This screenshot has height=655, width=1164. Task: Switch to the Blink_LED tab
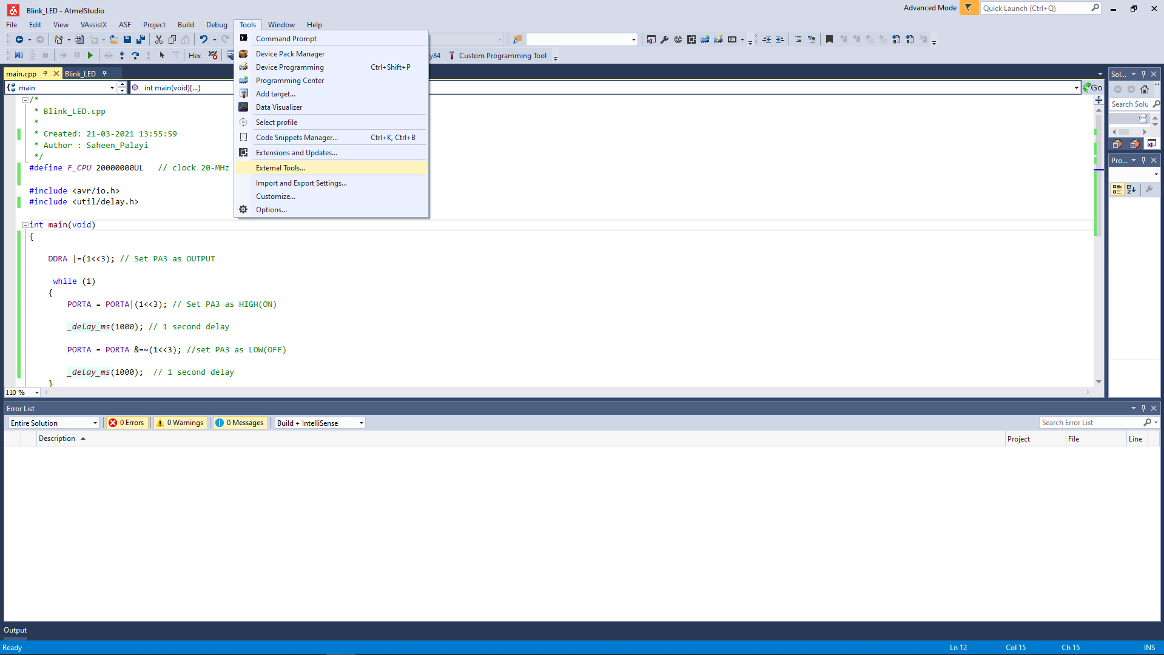point(80,74)
